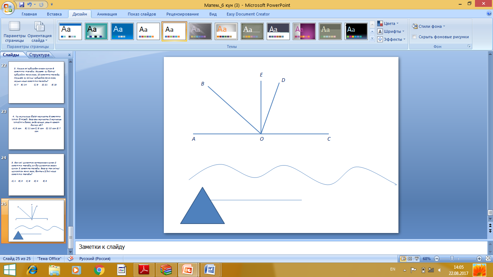Close the slides panel with x
Viewport: 493px width, 277px height.
click(69, 55)
